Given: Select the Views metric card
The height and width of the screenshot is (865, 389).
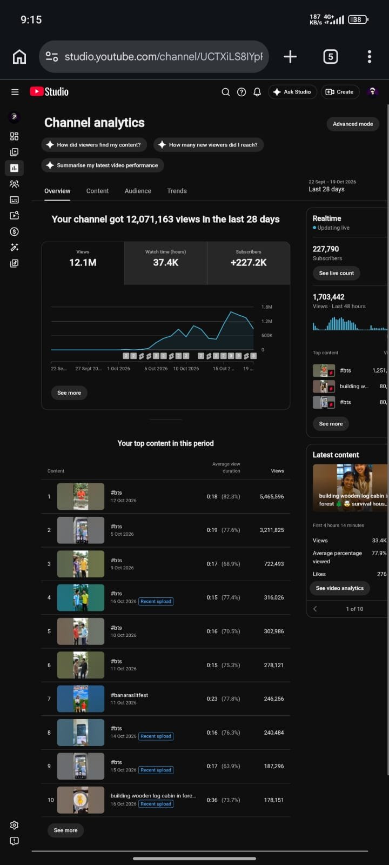Looking at the screenshot, I should [x=83, y=263].
